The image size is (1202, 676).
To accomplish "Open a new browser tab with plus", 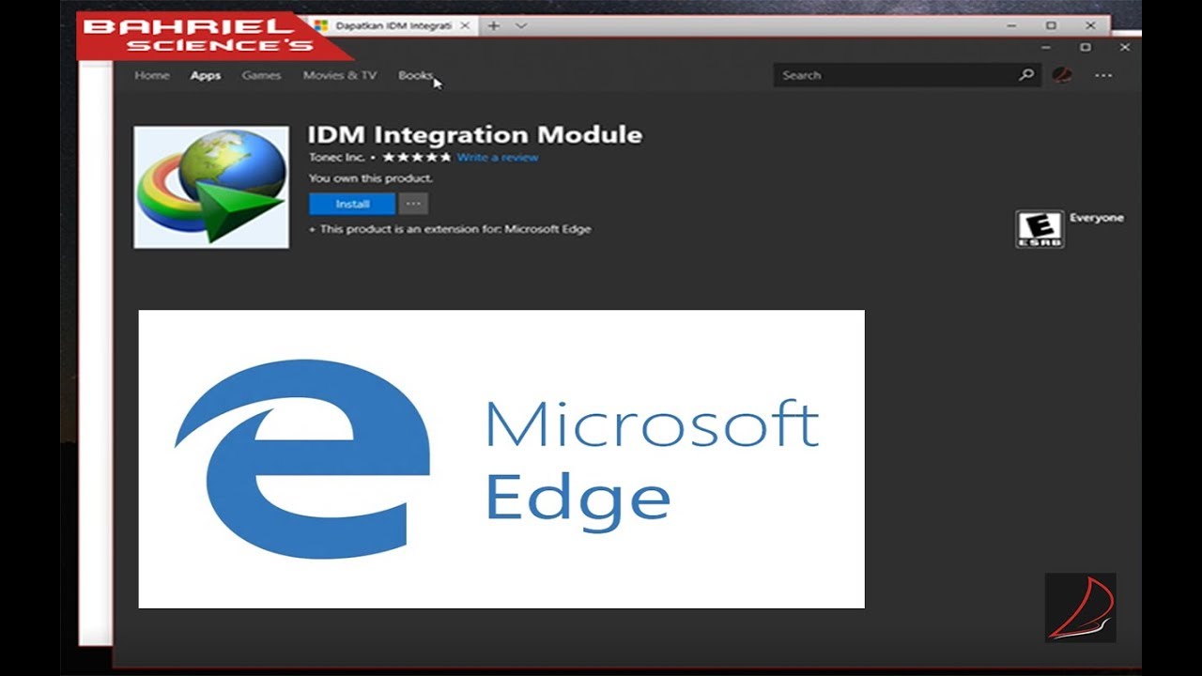I will tap(493, 26).
